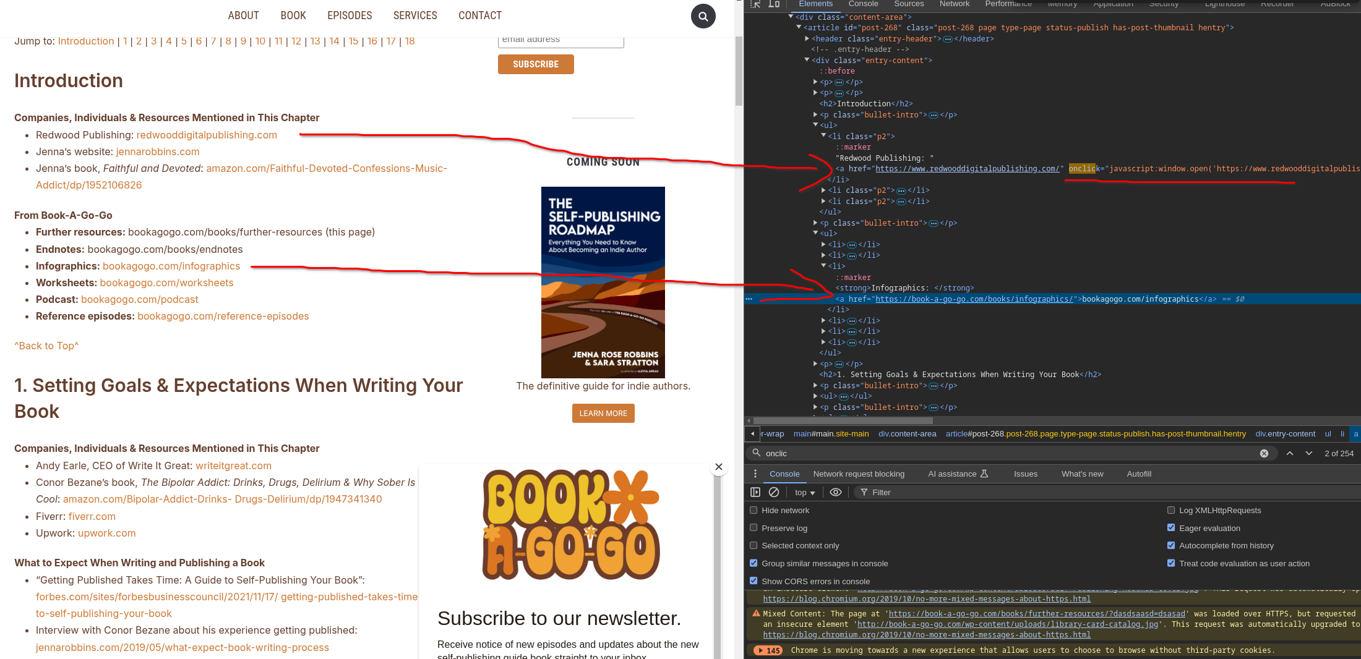Open the top context dropdown in console
The width and height of the screenshot is (1361, 659).
[x=805, y=492]
